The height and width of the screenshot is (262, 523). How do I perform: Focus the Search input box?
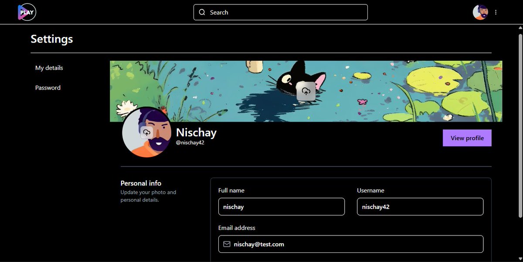(x=281, y=12)
